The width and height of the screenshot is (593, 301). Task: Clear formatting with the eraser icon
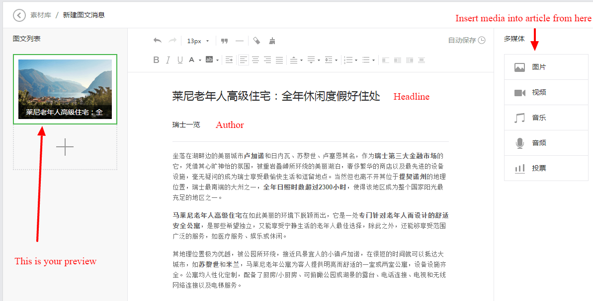(256, 40)
